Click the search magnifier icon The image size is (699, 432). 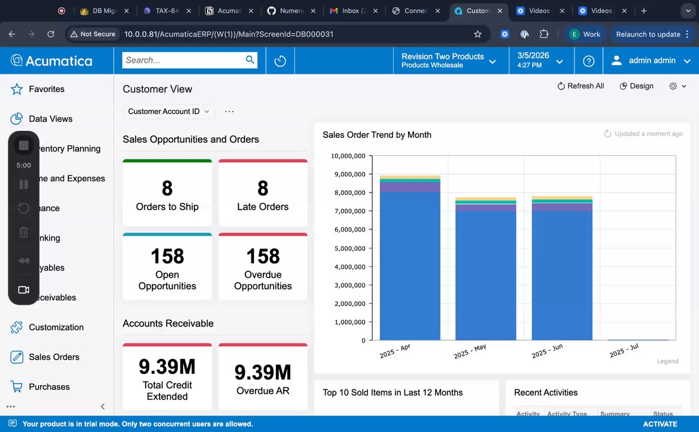click(250, 60)
